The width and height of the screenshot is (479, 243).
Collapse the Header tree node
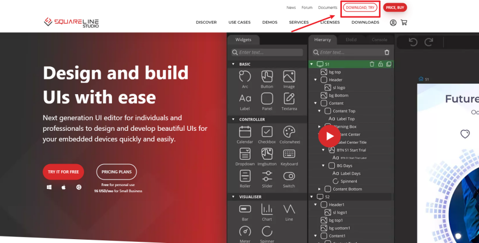tap(316, 80)
